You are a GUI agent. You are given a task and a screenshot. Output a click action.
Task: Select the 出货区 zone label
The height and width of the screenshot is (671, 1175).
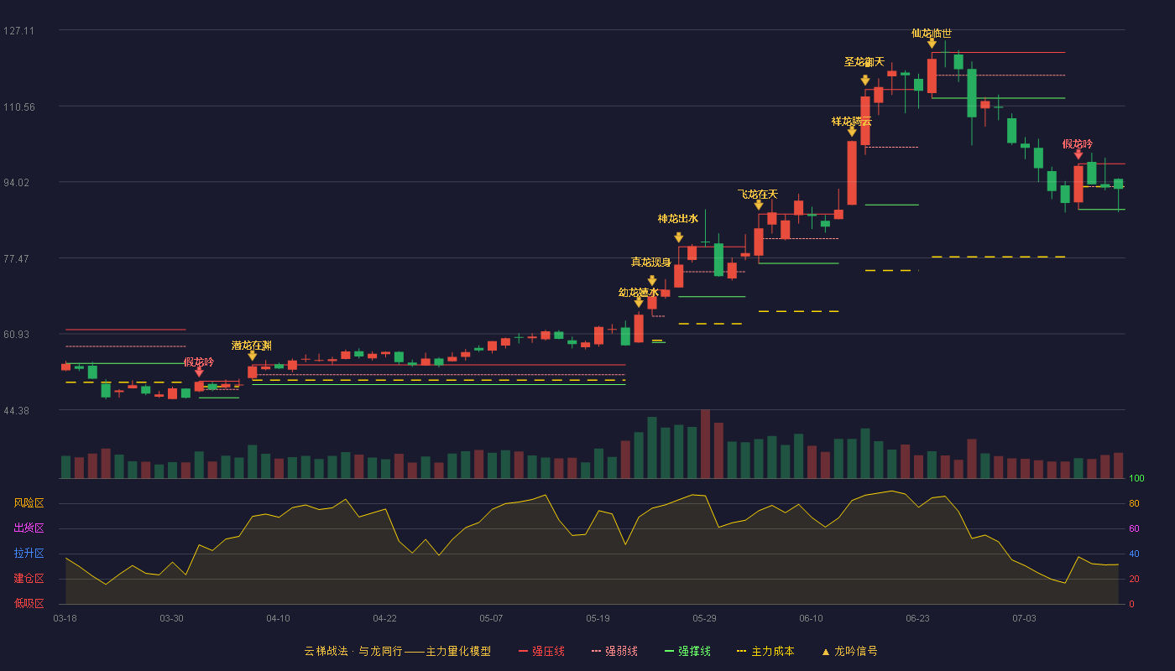click(29, 528)
